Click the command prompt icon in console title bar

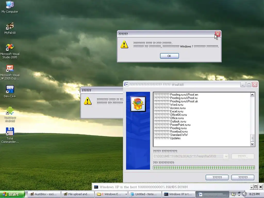pos(96,187)
